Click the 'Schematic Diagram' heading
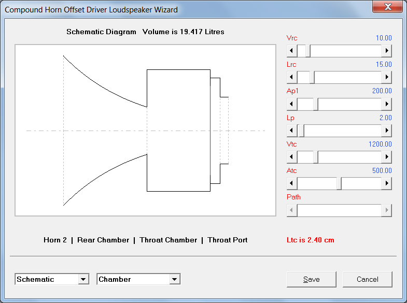The width and height of the screenshot is (407, 303). [x=101, y=32]
